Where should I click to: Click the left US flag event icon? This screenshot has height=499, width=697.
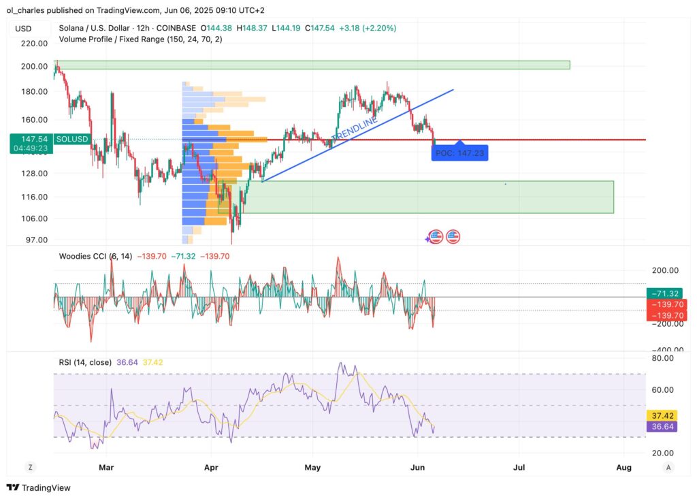pyautogui.click(x=436, y=237)
